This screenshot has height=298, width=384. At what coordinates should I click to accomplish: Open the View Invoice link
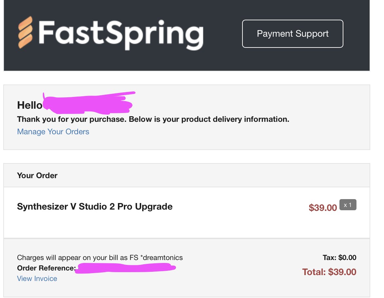click(x=37, y=279)
